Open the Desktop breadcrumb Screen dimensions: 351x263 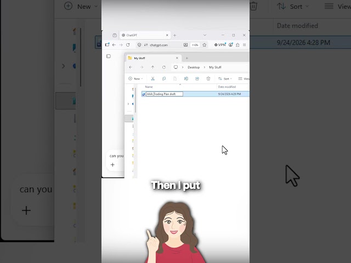194,67
